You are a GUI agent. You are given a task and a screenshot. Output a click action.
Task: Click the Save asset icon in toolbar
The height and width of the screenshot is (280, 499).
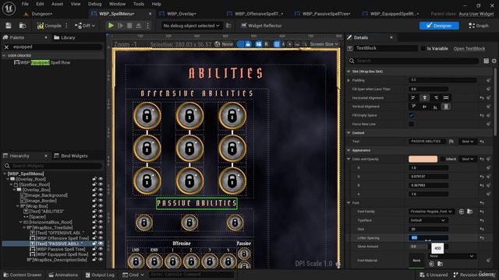(9, 26)
